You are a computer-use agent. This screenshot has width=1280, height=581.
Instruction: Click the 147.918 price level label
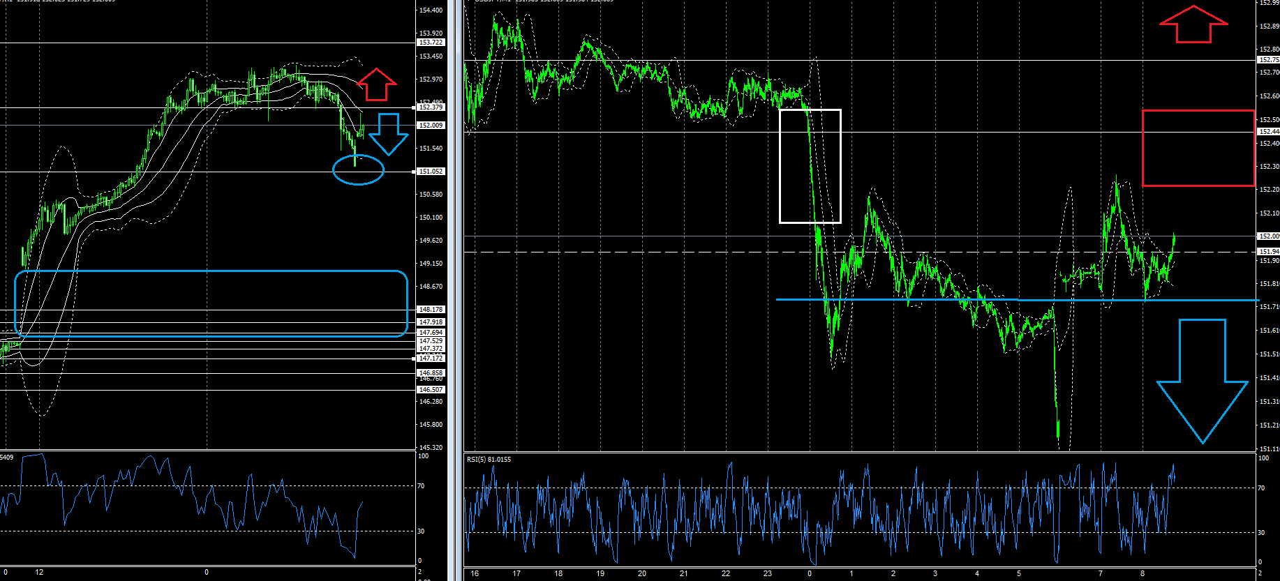[431, 322]
